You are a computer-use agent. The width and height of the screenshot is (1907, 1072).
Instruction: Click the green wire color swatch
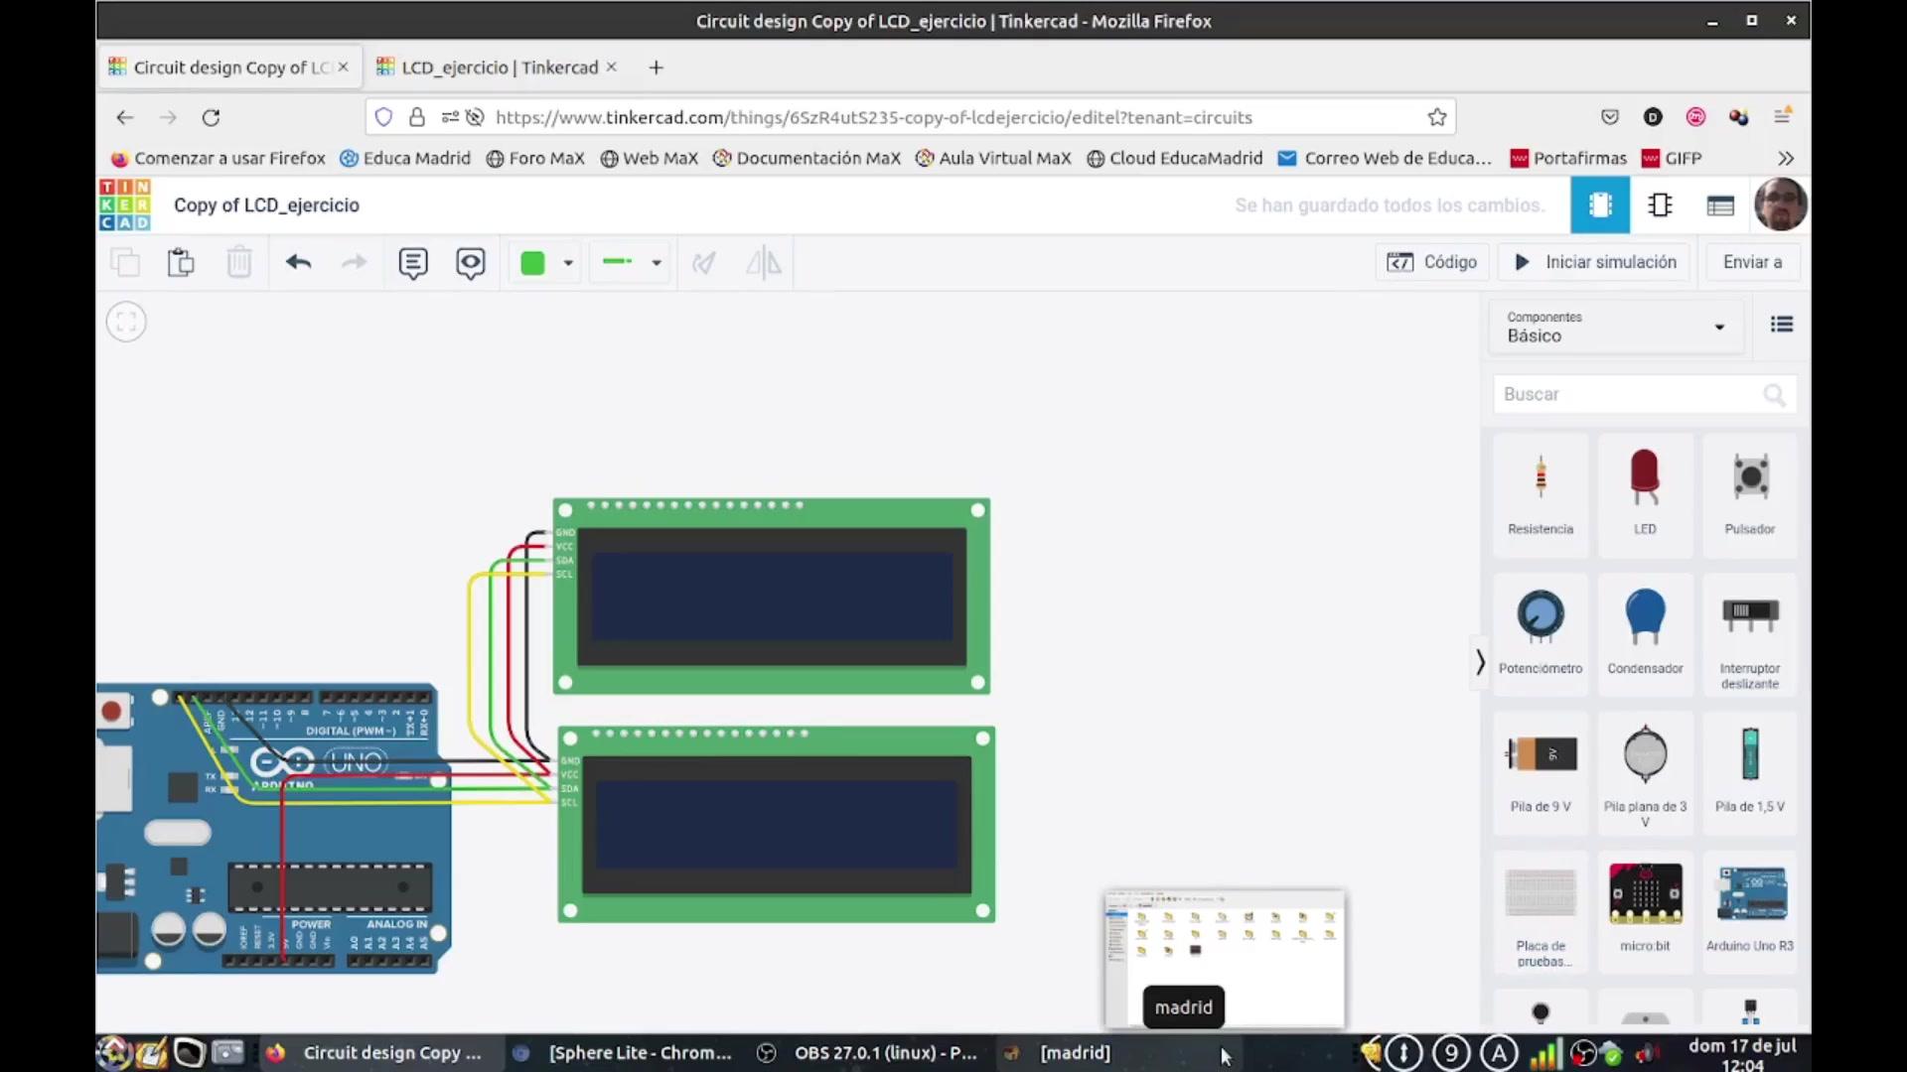tap(532, 263)
